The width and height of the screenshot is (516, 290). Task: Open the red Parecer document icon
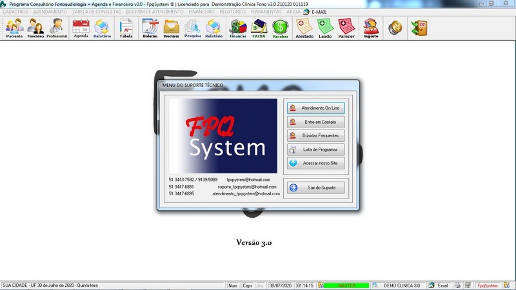[346, 28]
